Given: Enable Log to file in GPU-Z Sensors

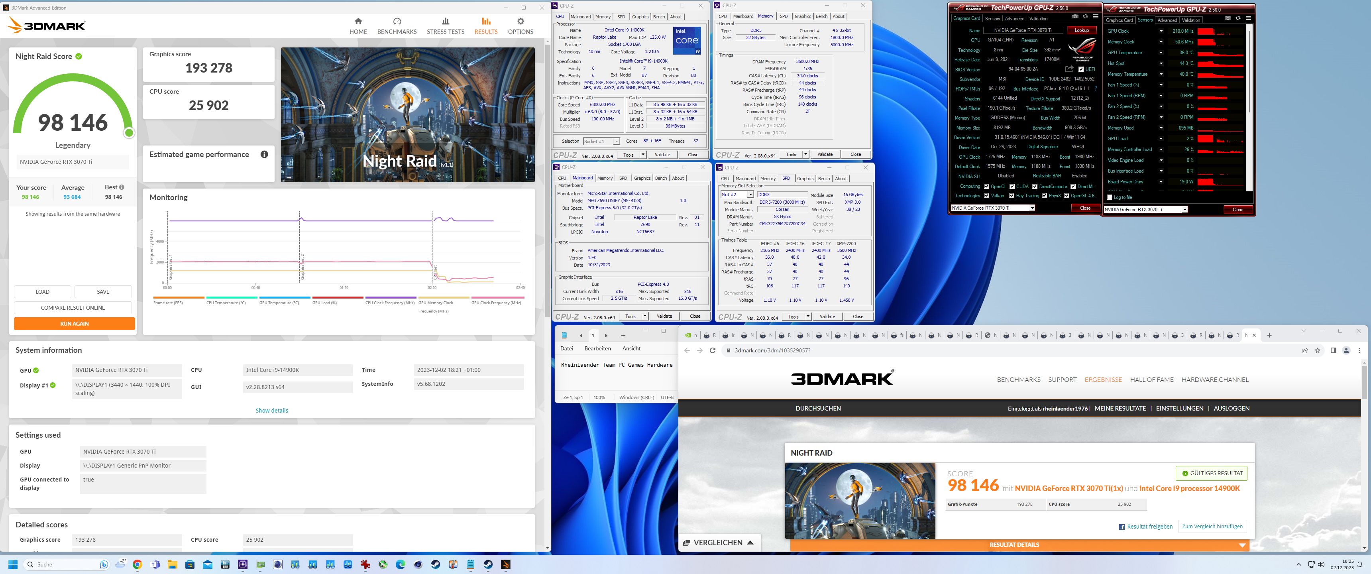Looking at the screenshot, I should point(1109,198).
